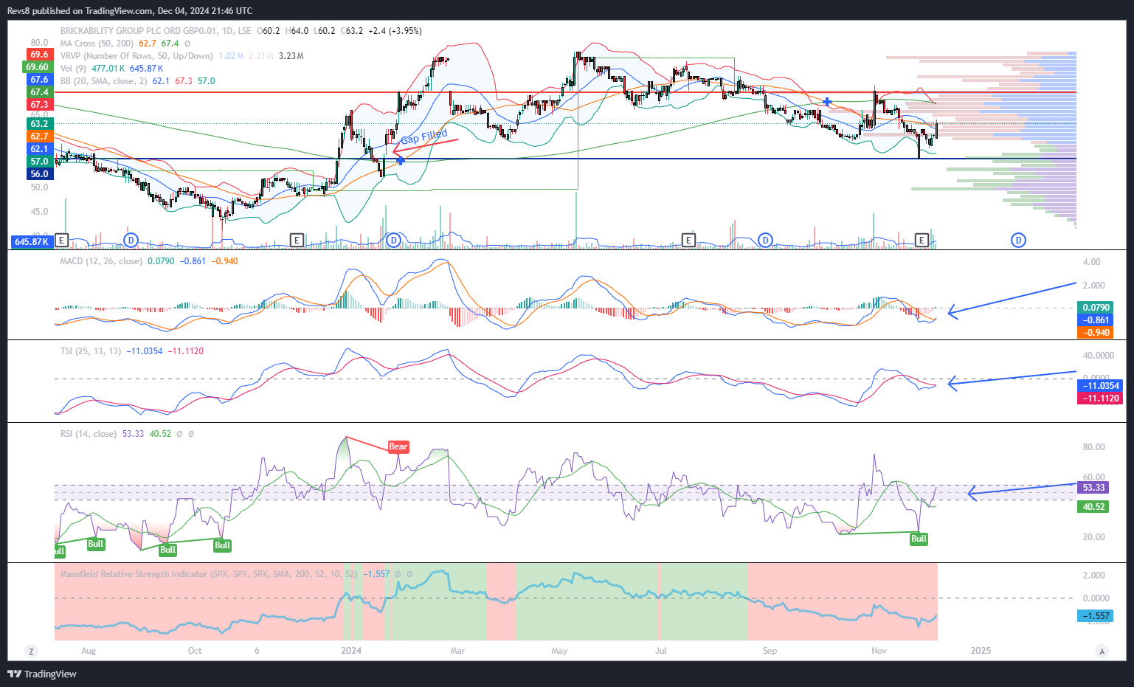Click the May label on time axis
The height and width of the screenshot is (687, 1134).
coord(559,651)
